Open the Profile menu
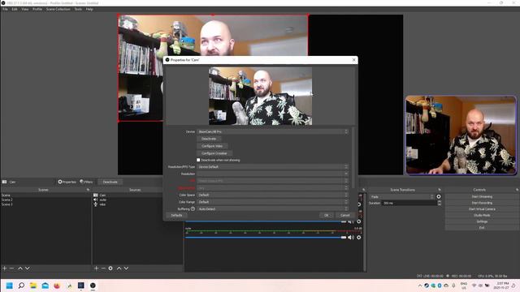The width and height of the screenshot is (520, 292). [37, 9]
